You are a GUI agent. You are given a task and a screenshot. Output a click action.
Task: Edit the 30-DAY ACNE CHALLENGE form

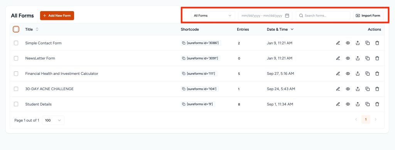click(338, 89)
